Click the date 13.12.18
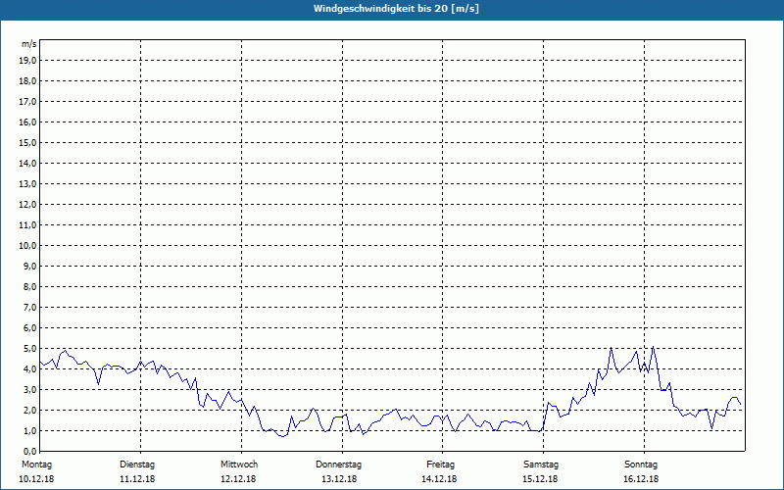Image resolution: width=784 pixels, height=490 pixels. [339, 479]
